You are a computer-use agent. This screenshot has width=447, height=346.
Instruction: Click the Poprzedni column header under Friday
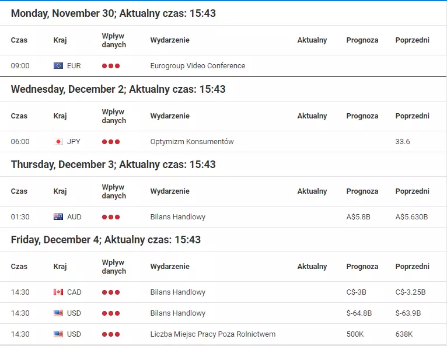[412, 267]
